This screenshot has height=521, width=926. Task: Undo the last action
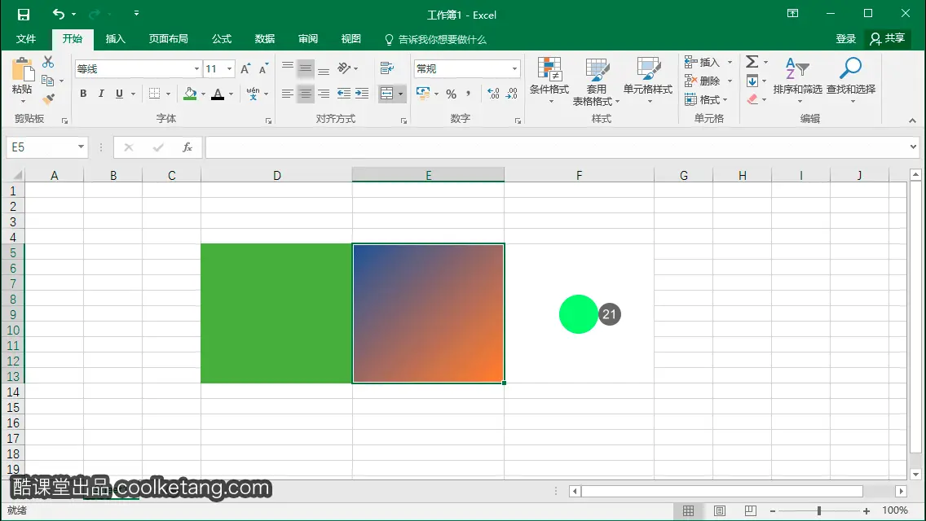click(58, 14)
